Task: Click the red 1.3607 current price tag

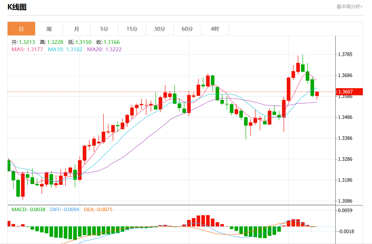Action: [349, 92]
